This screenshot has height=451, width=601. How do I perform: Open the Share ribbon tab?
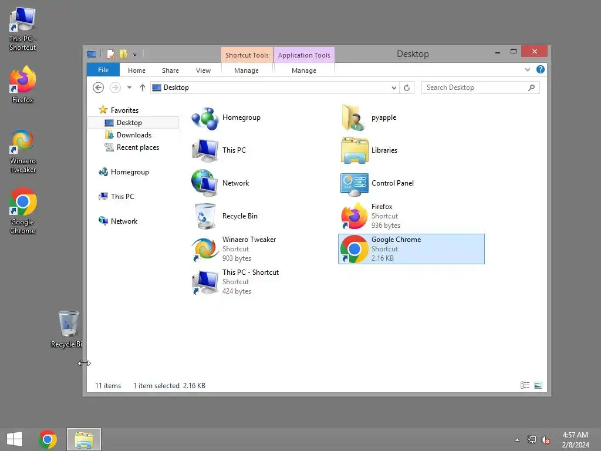[x=170, y=70]
